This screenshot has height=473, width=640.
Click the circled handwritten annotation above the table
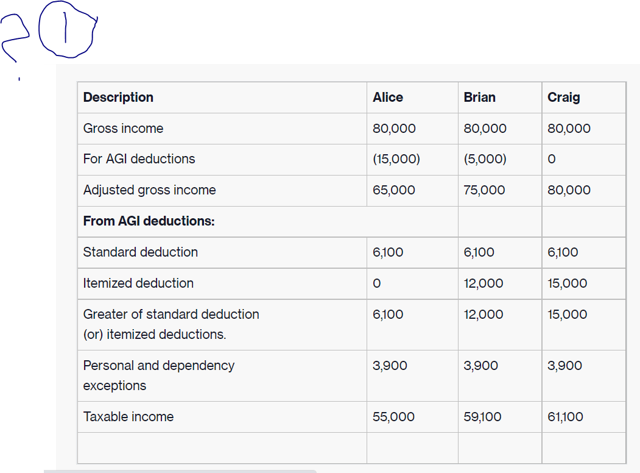click(x=67, y=30)
